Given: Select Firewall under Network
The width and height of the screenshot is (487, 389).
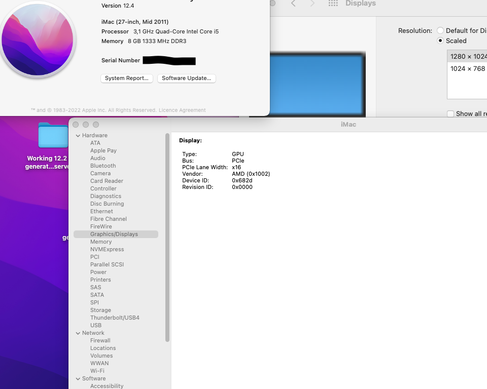Looking at the screenshot, I should (x=100, y=340).
